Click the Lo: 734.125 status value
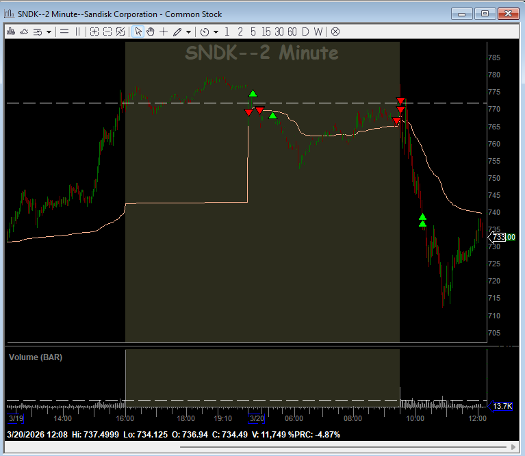Image resolution: width=525 pixels, height=456 pixels. point(145,435)
